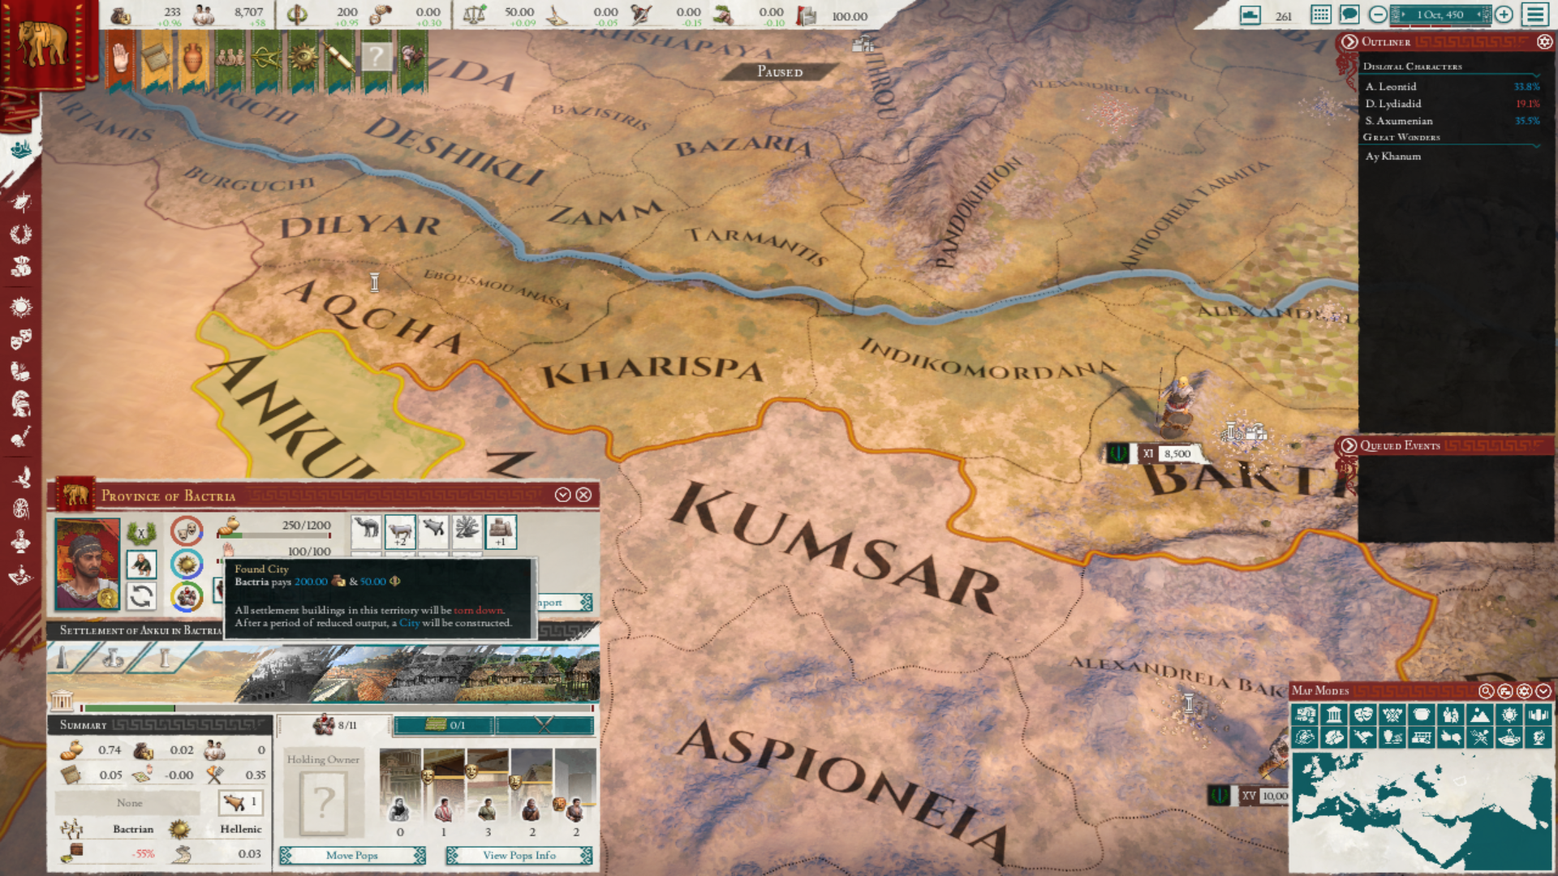
Task: Open the main menu hamburger icon
Action: pos(1535,15)
